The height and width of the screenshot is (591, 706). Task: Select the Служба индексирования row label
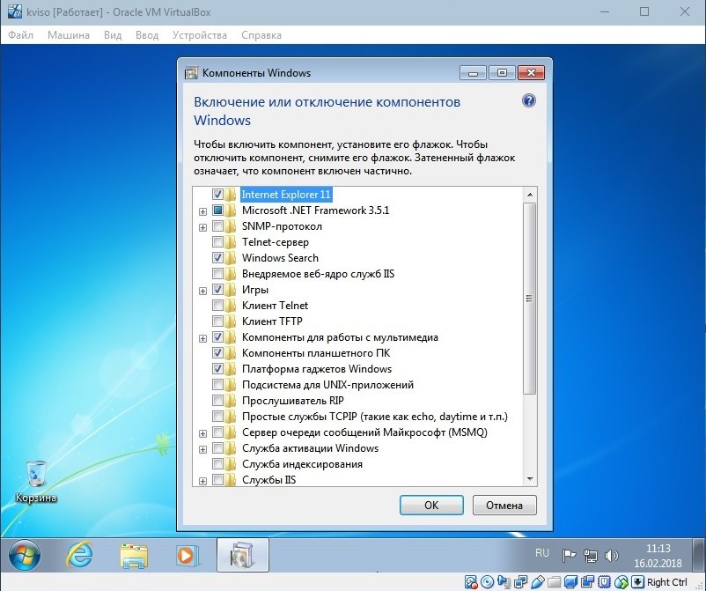302,464
